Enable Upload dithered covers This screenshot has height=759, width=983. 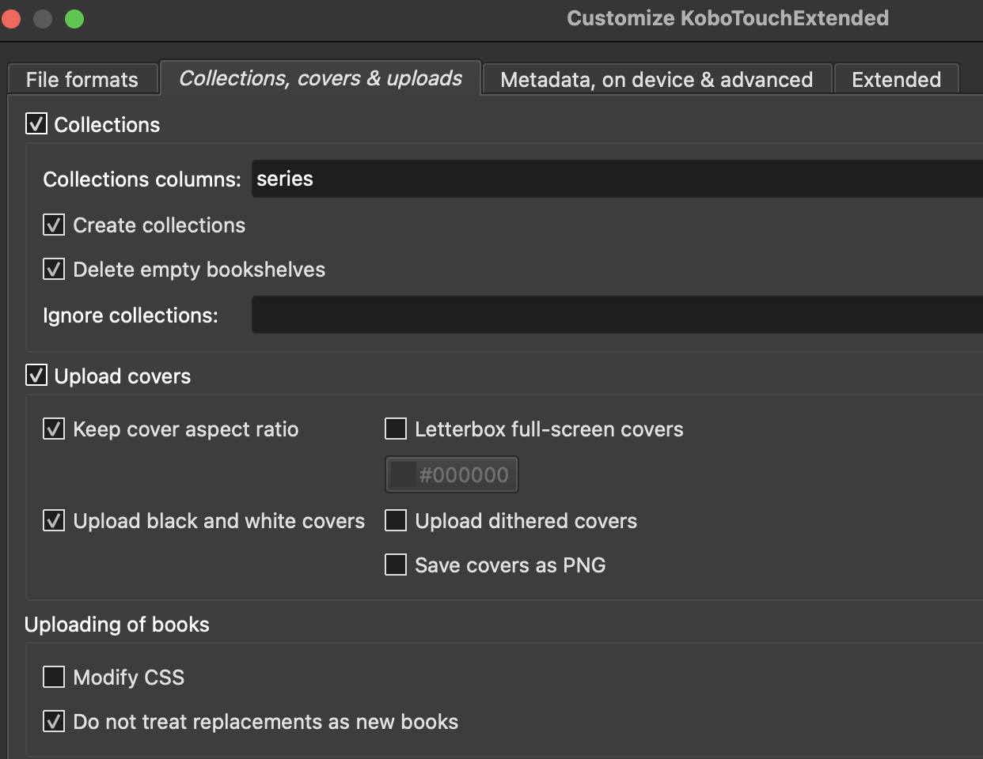click(x=396, y=521)
